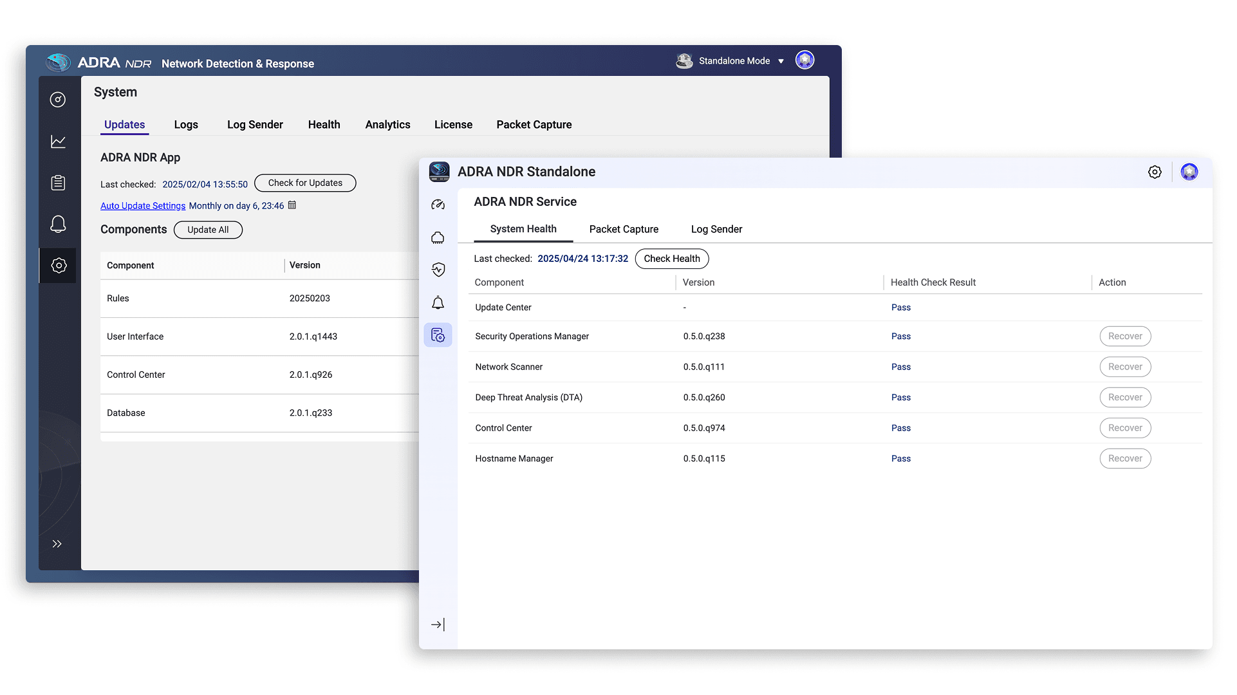This screenshot has height=695, width=1237.
Task: Select the System settings gear in dark sidebar
Action: click(59, 266)
